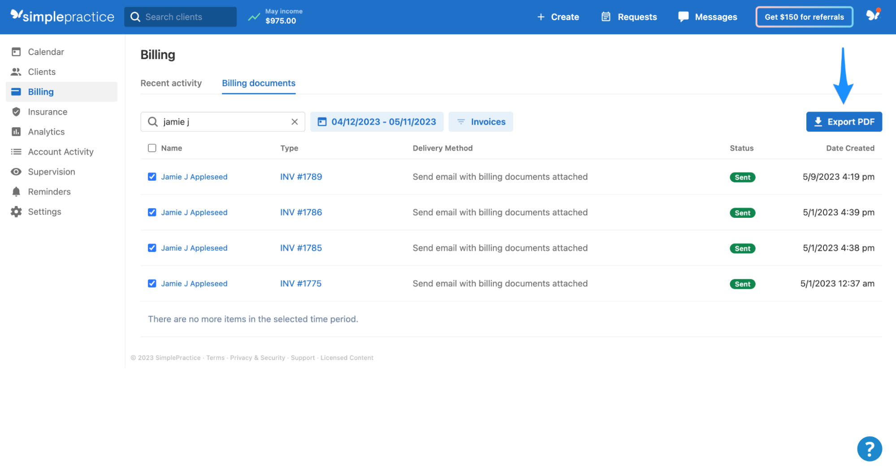The height and width of the screenshot is (471, 896).
Task: Uncheck the Jamie J Appleseed INV #1775 row
Action: point(152,283)
